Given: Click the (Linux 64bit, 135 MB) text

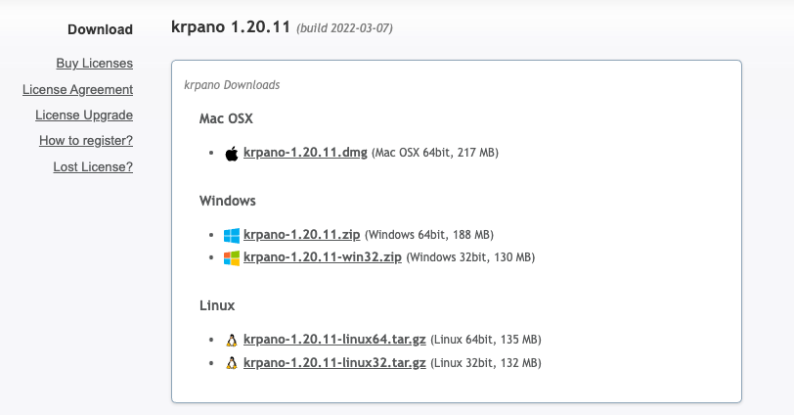Looking at the screenshot, I should [486, 340].
